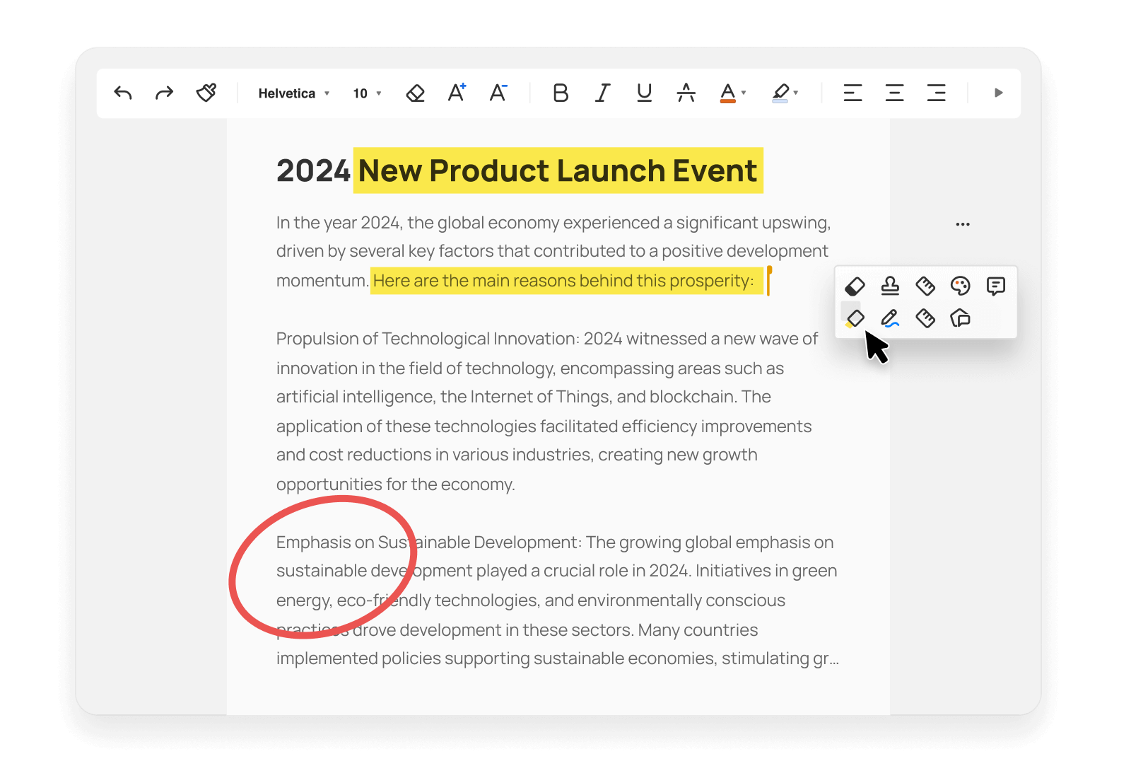Viewport: 1131px width, 778px height.
Task: Open the three-dot more options menu
Action: tap(963, 224)
